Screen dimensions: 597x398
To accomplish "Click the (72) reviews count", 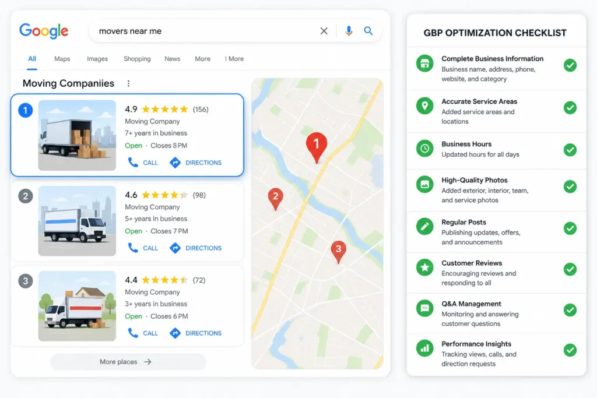I will (199, 280).
